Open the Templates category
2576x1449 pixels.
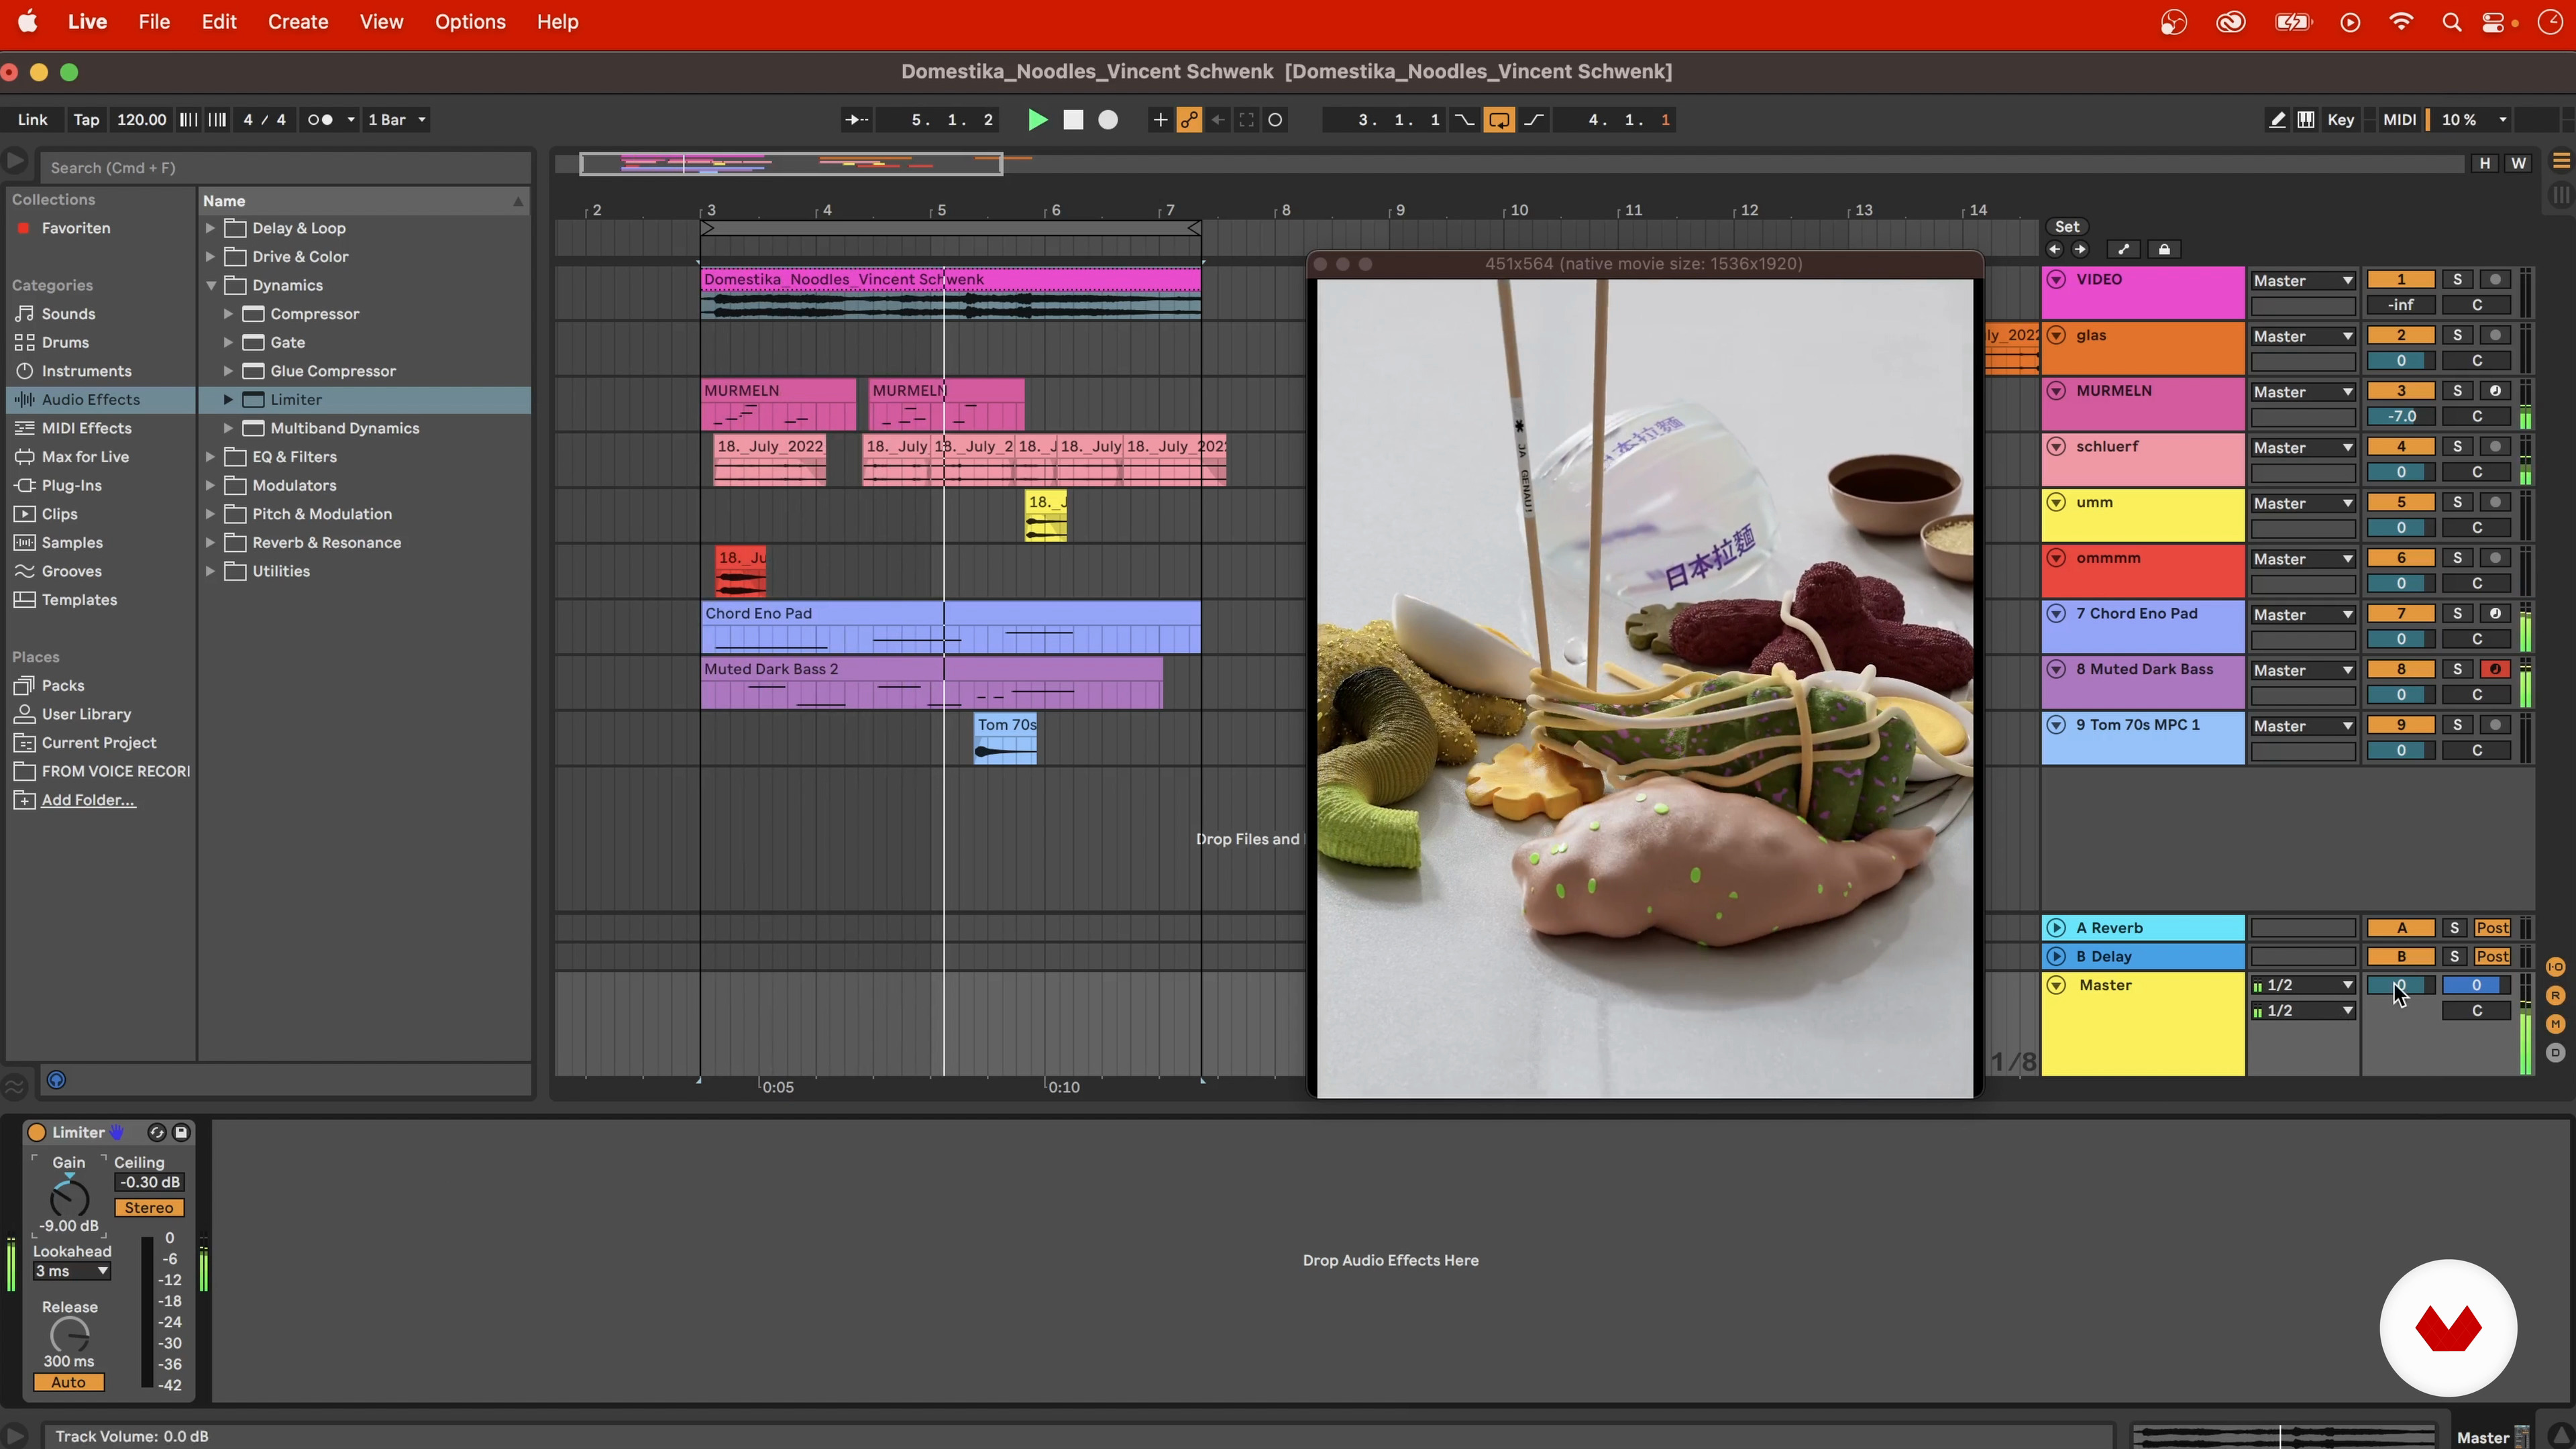(79, 600)
